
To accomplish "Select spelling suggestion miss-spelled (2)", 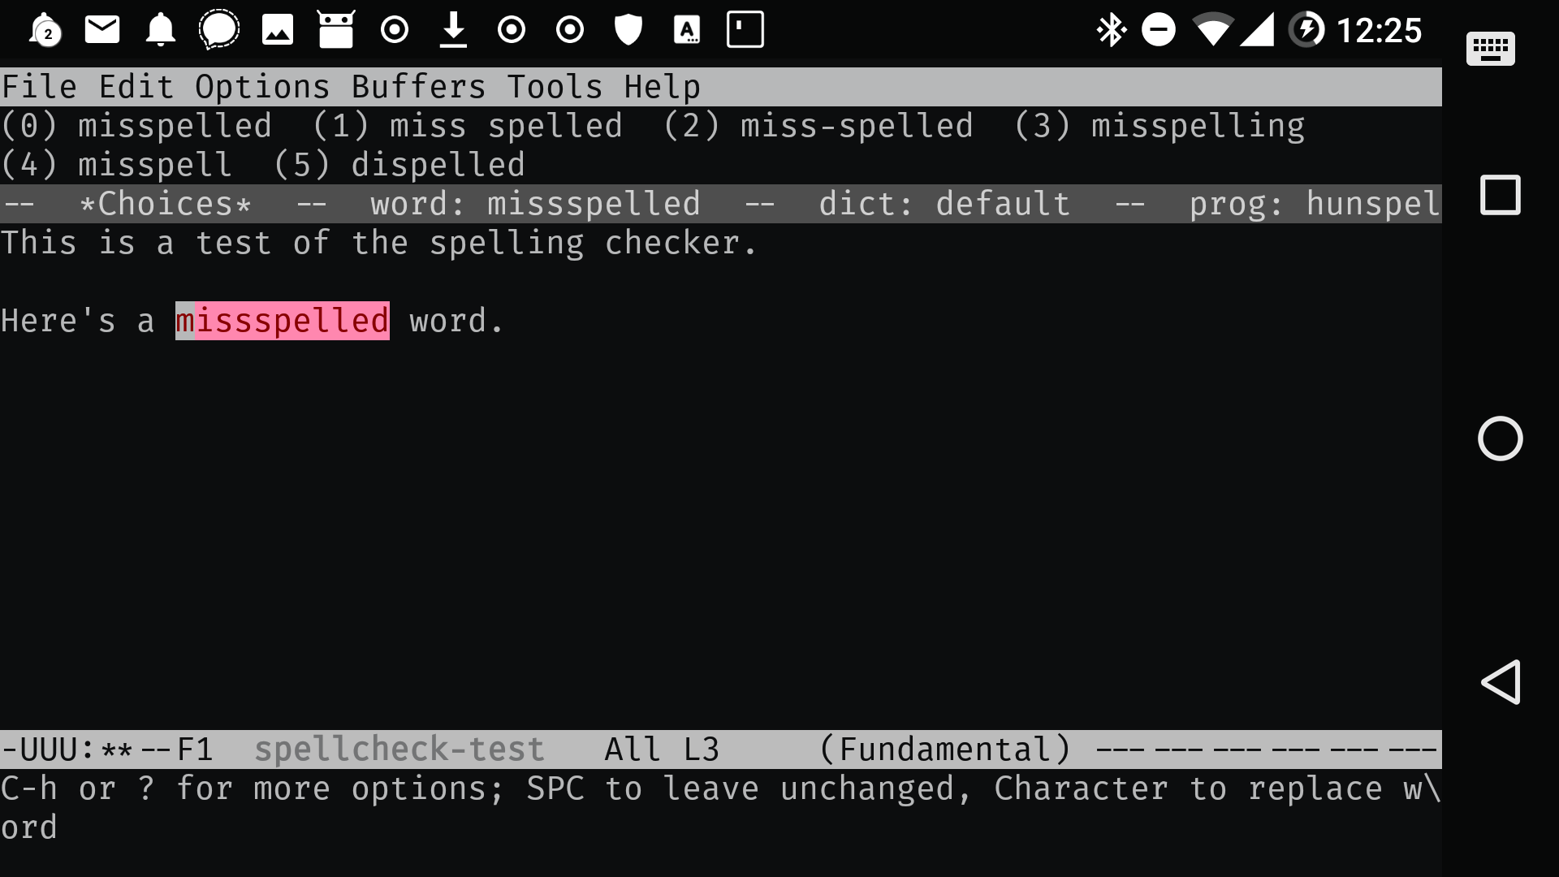I will [x=857, y=125].
